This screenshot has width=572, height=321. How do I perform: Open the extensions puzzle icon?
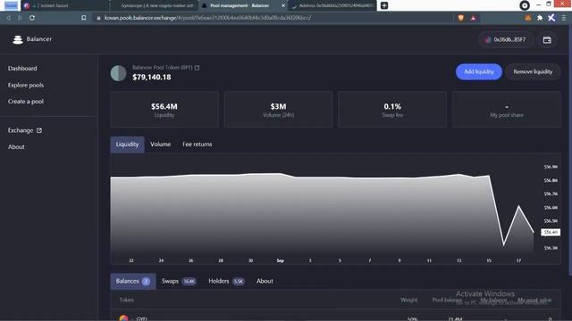[540, 18]
